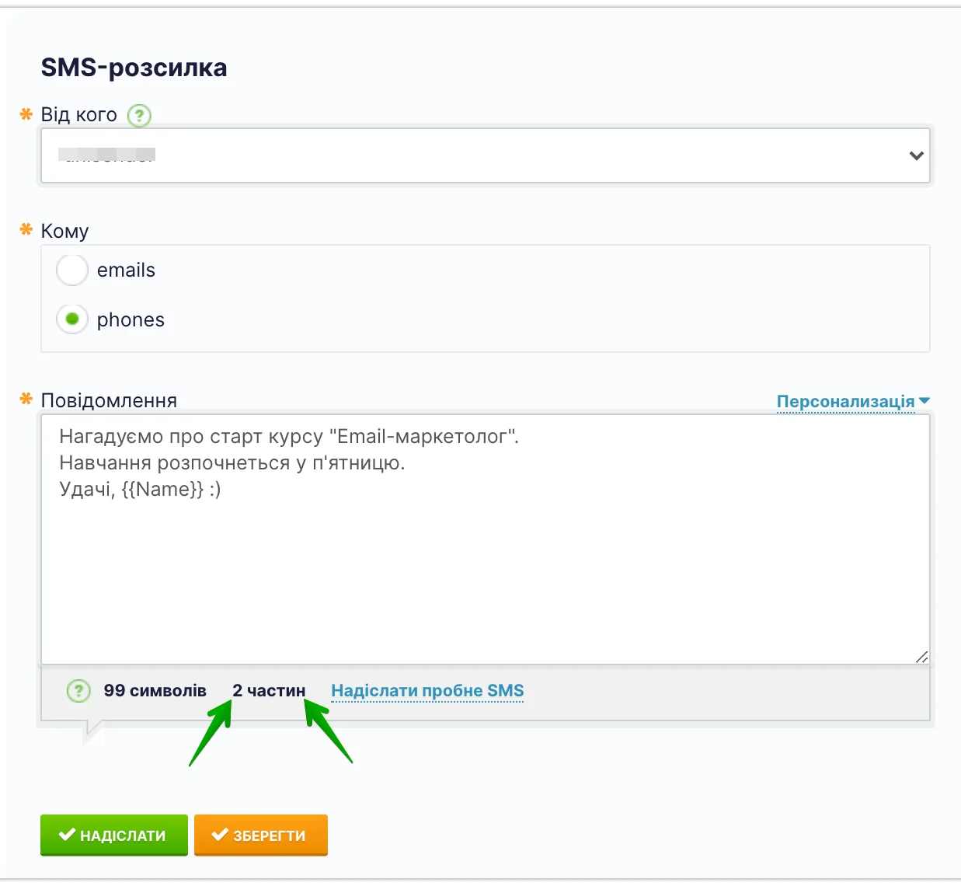The image size is (961, 886).
Task: Click the help icon next to Від кого
Action: pos(139,116)
